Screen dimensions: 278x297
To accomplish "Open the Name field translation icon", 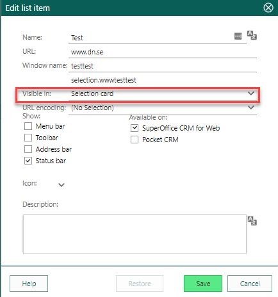I will pyautogui.click(x=252, y=35).
